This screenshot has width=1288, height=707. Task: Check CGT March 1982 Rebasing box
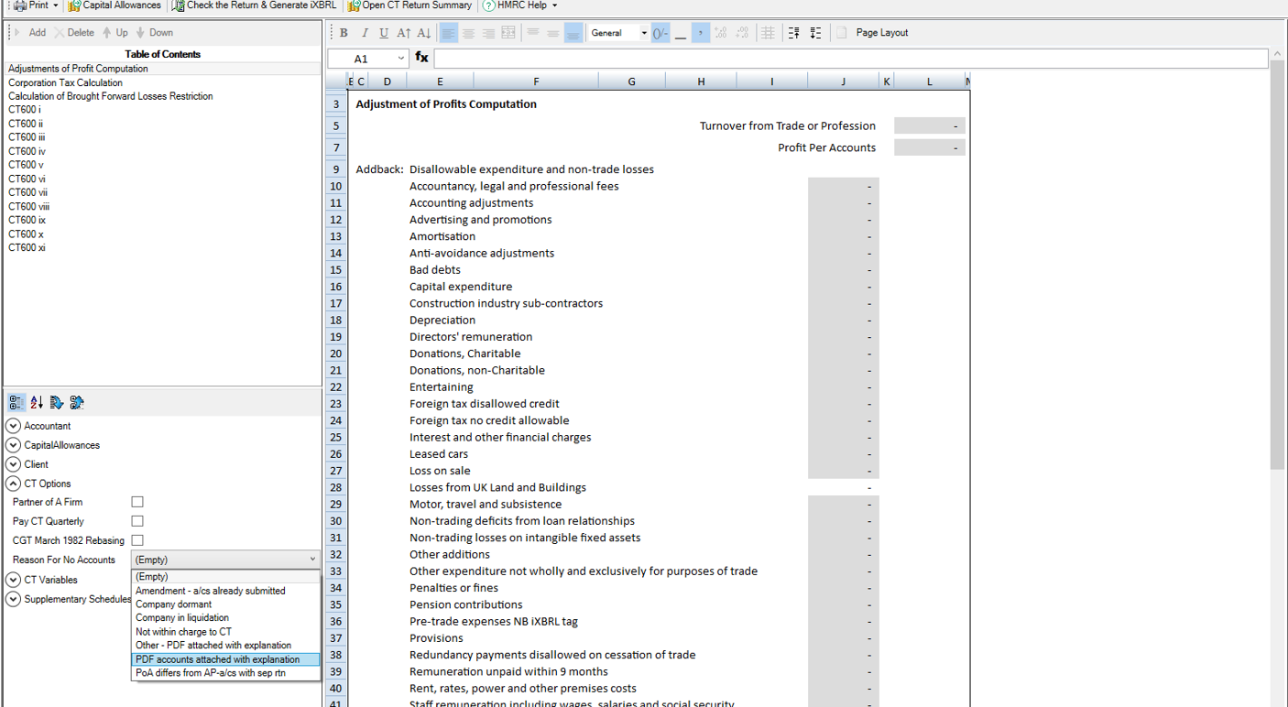[x=137, y=540]
